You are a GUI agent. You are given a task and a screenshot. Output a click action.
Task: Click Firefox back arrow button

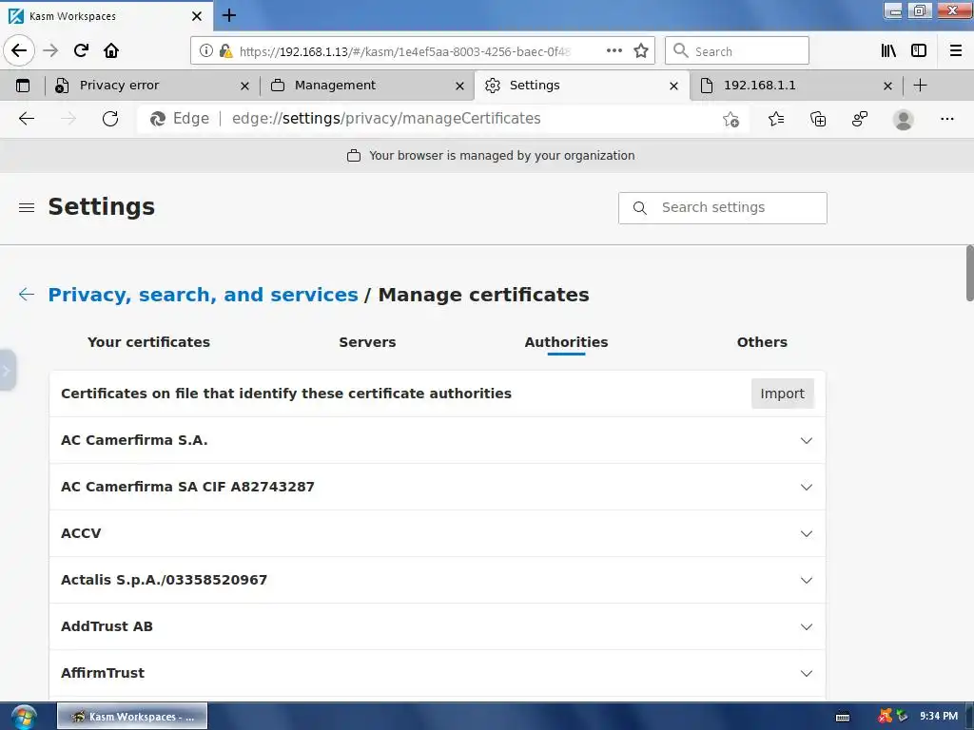pyautogui.click(x=19, y=50)
